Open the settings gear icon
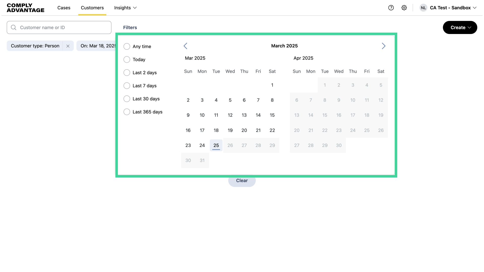Screen dimensions: 484x272 point(404,8)
